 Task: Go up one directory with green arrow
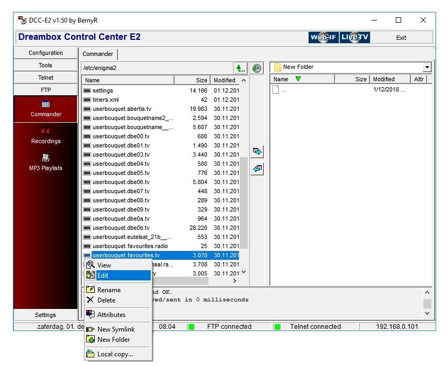[240, 68]
